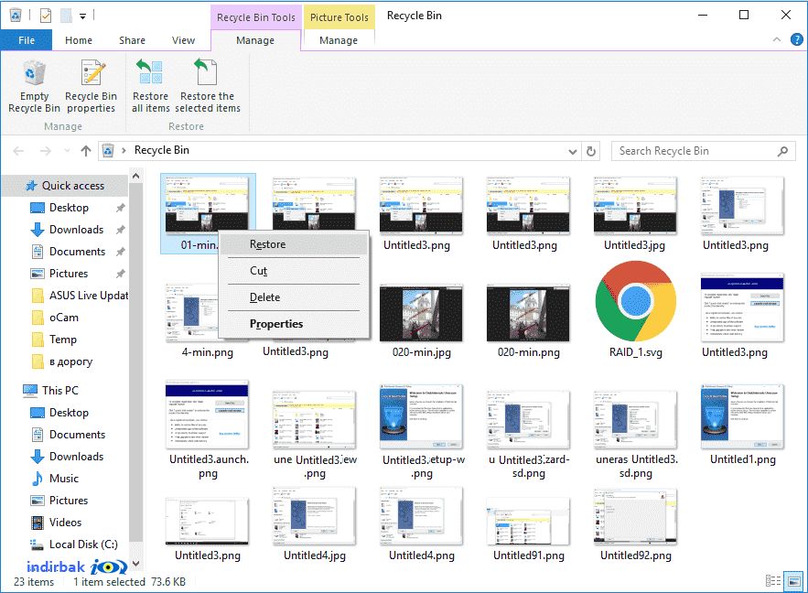Refresh the Recycle Bin address bar
Screen dimensions: 808x593
(x=591, y=151)
